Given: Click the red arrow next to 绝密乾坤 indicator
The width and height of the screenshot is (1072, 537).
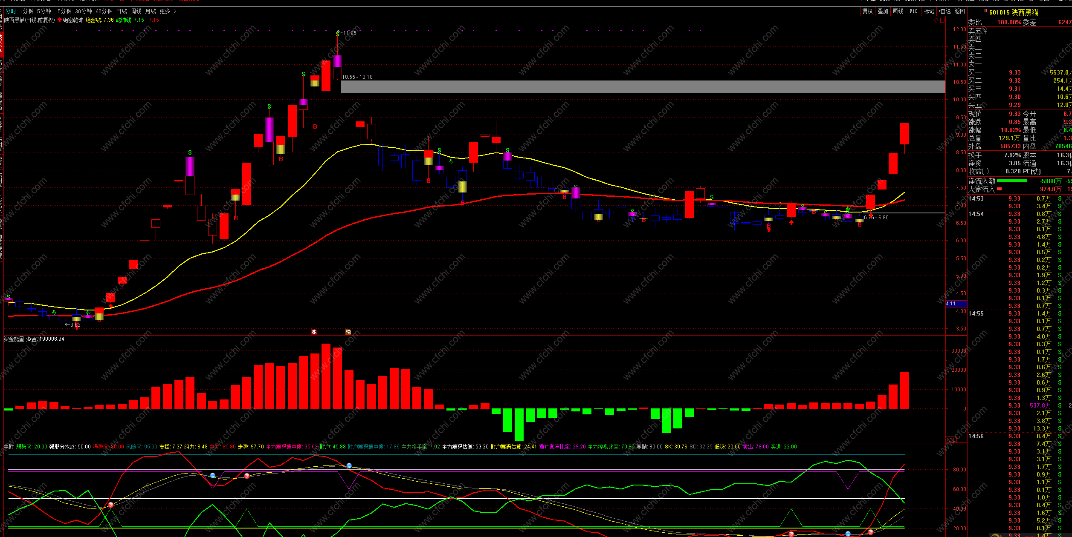Looking at the screenshot, I should (60, 20).
